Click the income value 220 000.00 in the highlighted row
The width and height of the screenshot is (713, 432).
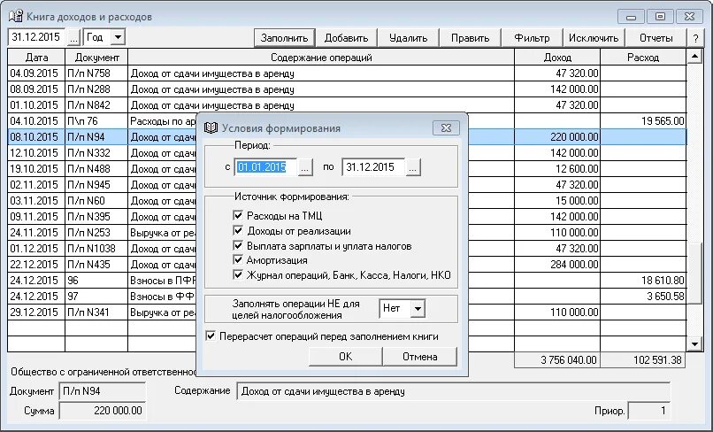click(x=557, y=137)
